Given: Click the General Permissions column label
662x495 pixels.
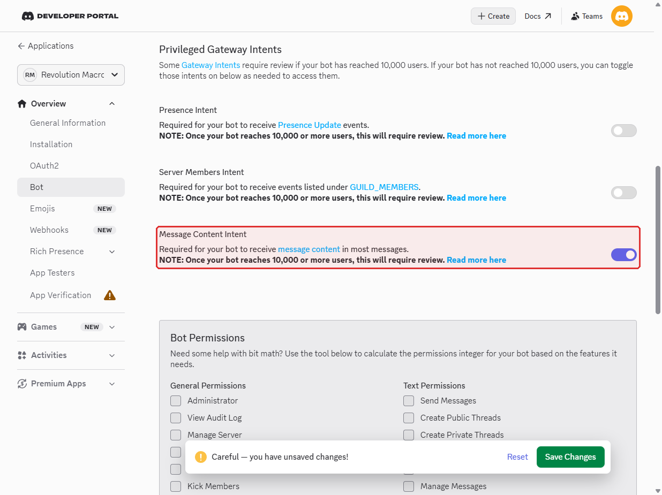Looking at the screenshot, I should click(208, 386).
